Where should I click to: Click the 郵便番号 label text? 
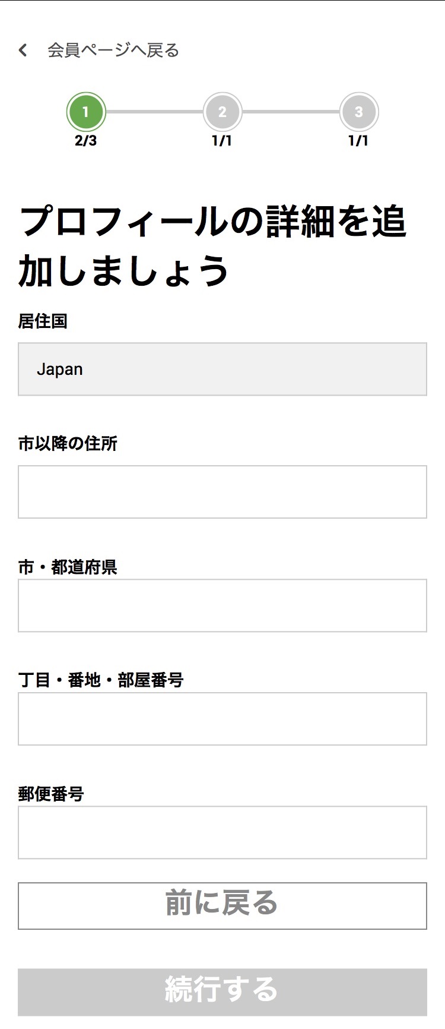(51, 794)
